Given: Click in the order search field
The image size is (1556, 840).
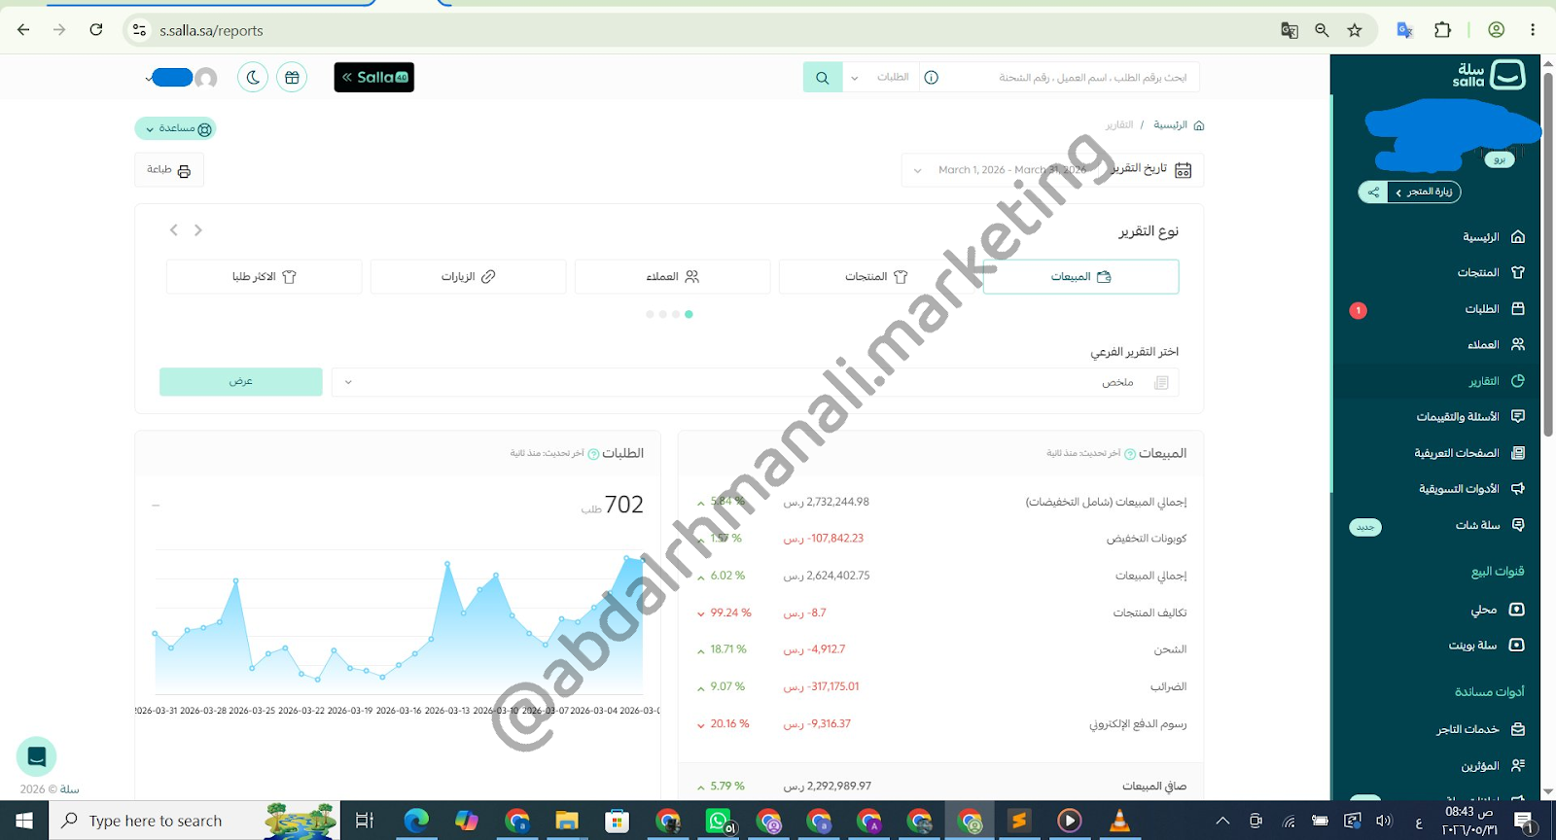Looking at the screenshot, I should (x=1070, y=77).
